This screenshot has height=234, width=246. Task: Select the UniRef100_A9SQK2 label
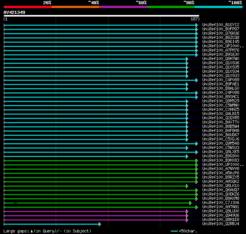221,182
